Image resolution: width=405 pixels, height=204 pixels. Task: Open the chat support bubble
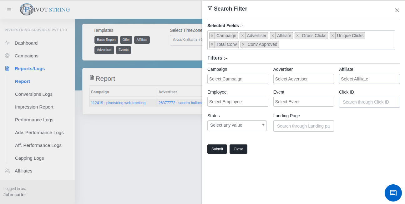(x=393, y=193)
